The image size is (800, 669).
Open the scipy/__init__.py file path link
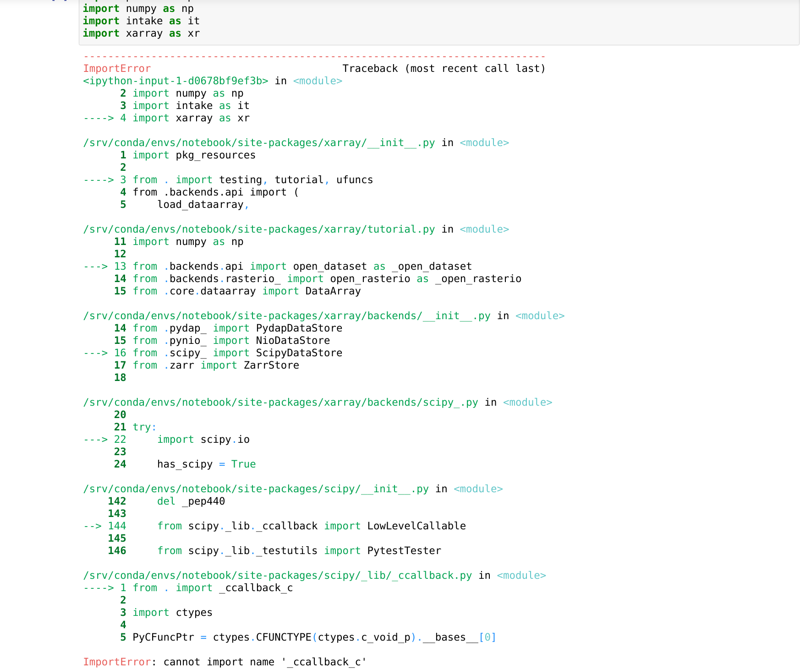[x=256, y=489]
